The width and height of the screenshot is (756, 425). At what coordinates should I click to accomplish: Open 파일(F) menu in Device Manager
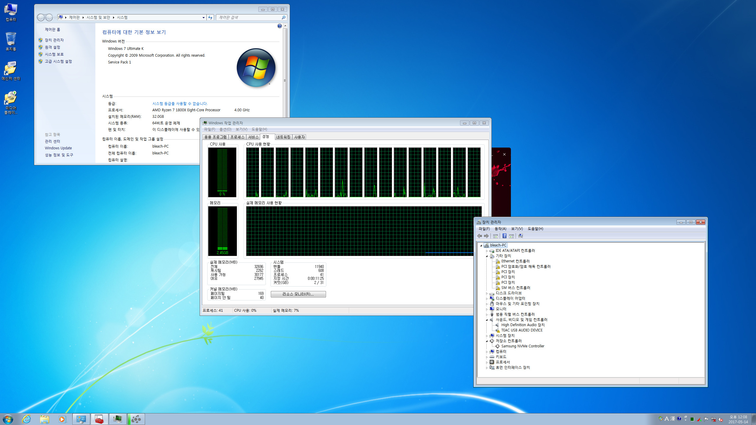[x=484, y=229]
